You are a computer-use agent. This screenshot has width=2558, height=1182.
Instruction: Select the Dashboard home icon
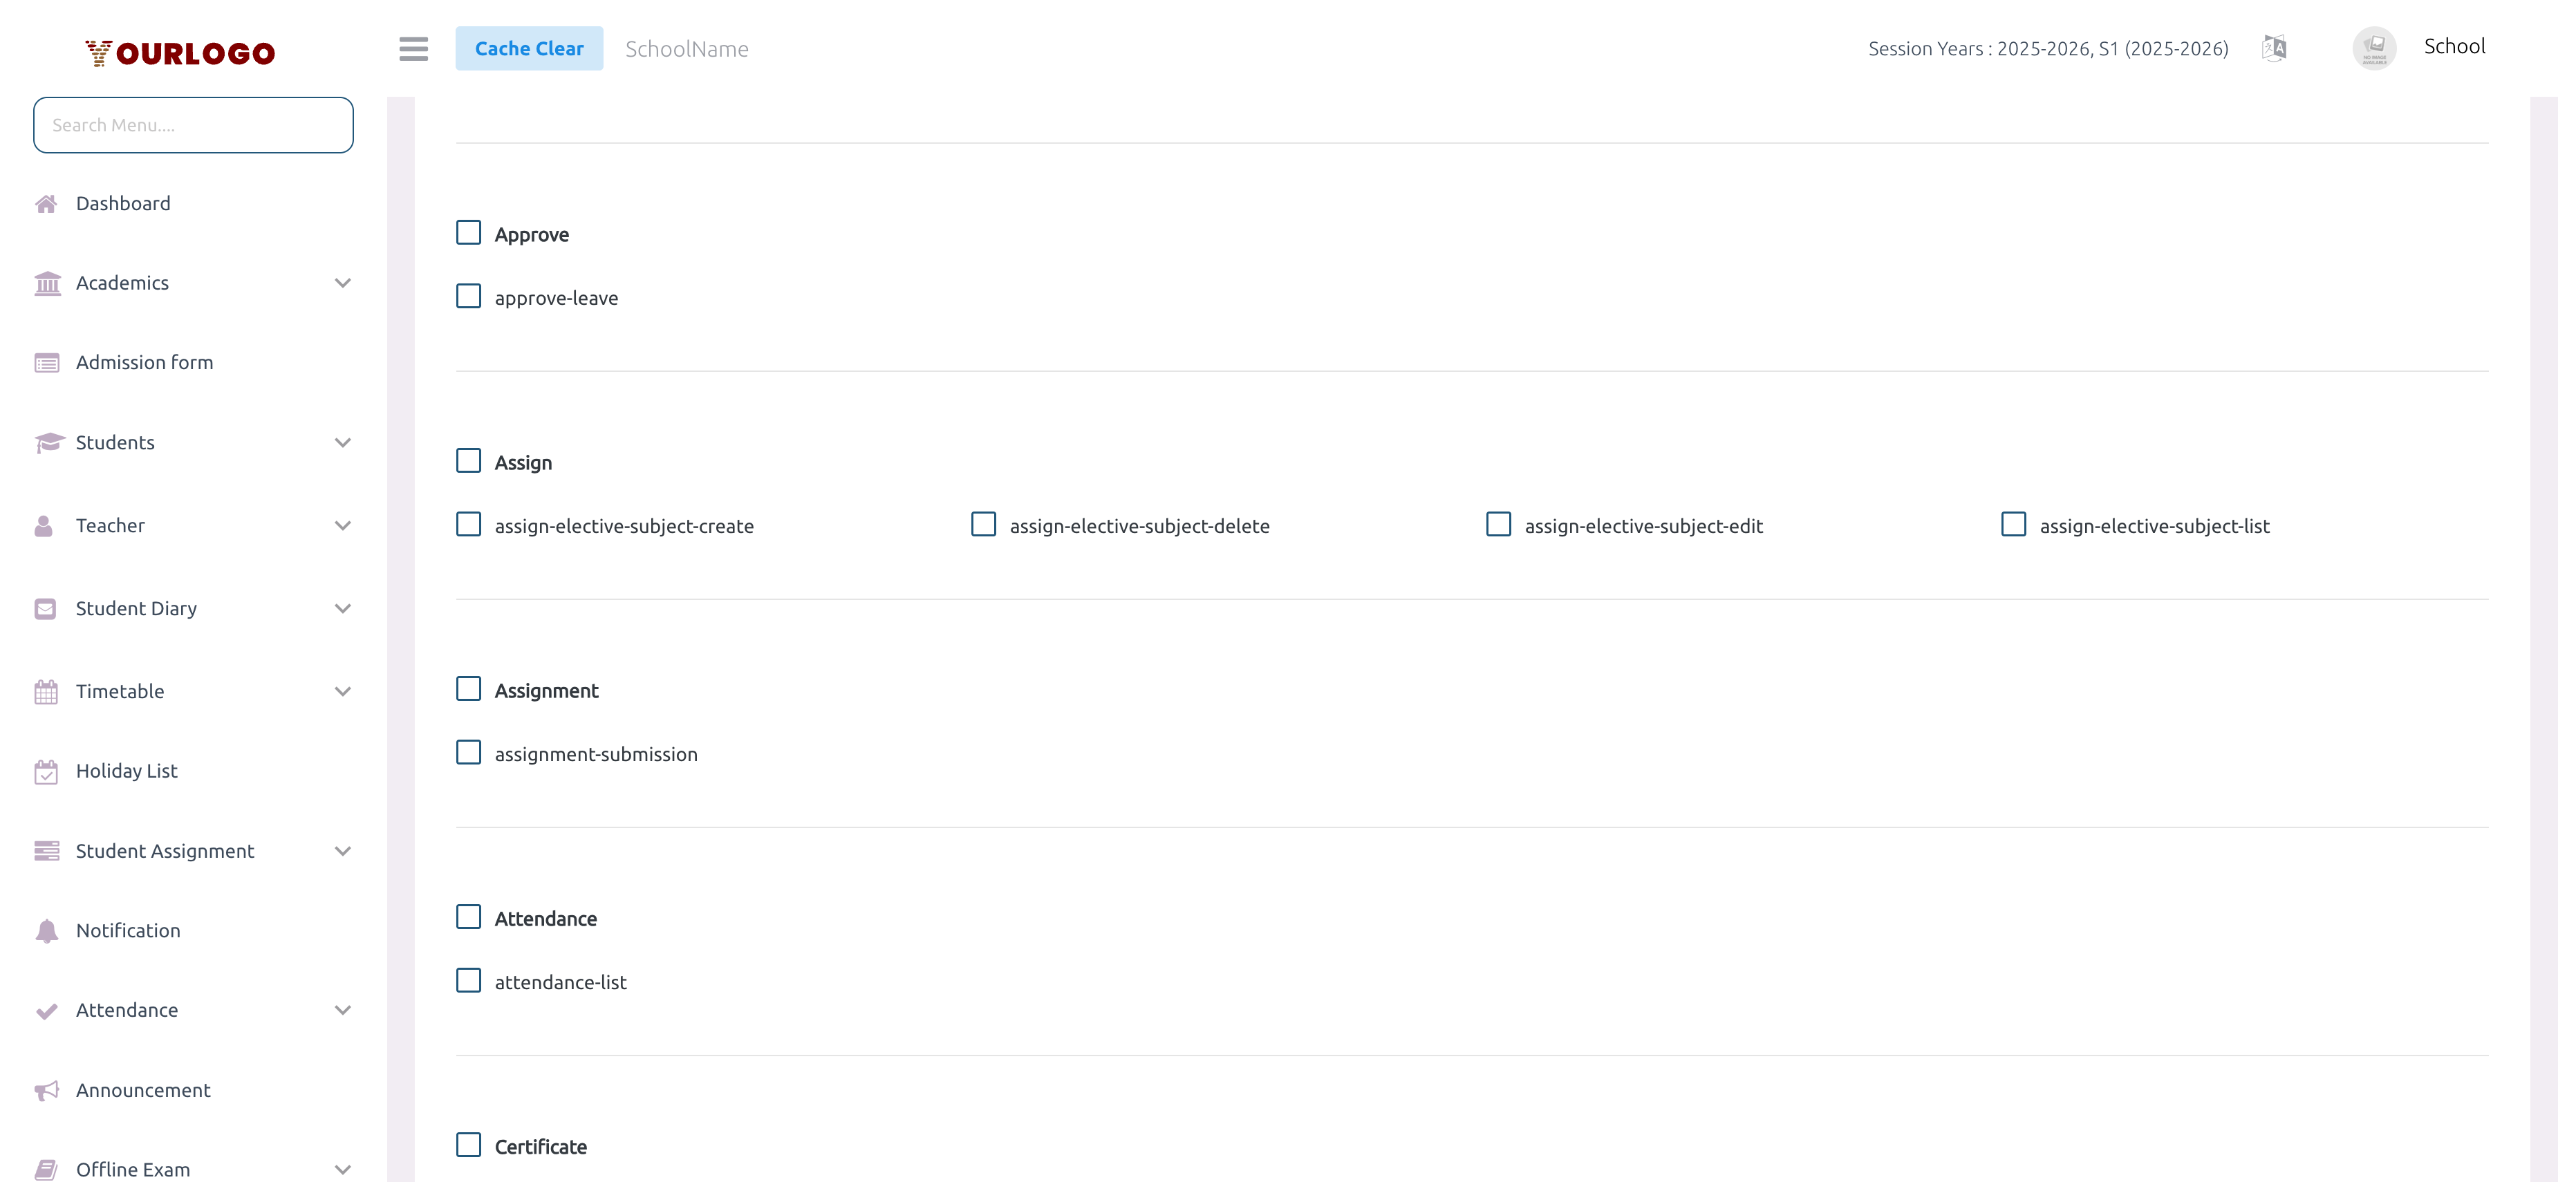pos(47,203)
